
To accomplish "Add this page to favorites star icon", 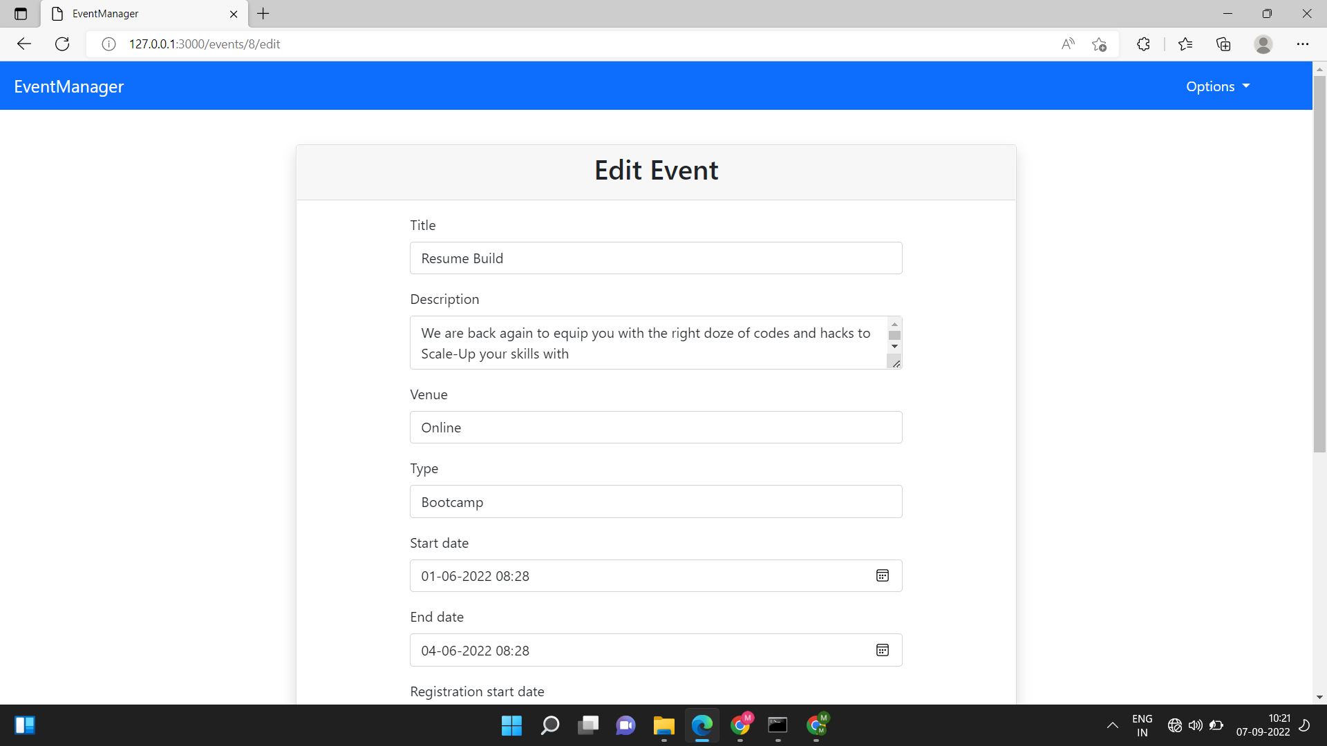I will pos(1099,44).
